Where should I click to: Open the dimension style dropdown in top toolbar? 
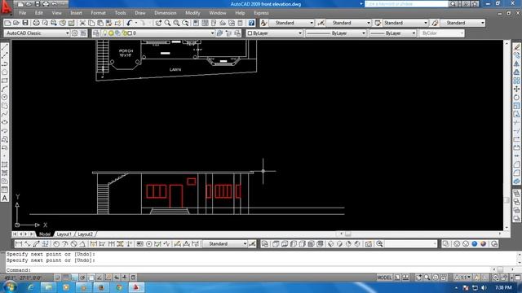pyautogui.click(x=368, y=23)
